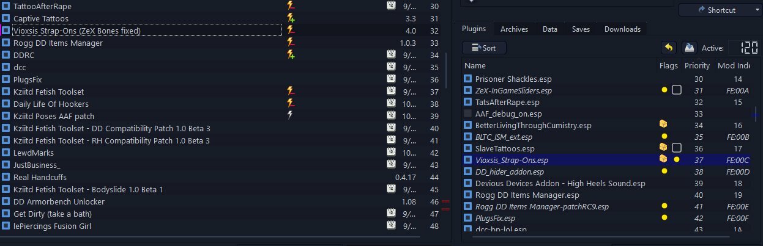Click overwrite conflict icon on Captive Tattoos row
This screenshot has width=763, height=246.
coord(291,18)
